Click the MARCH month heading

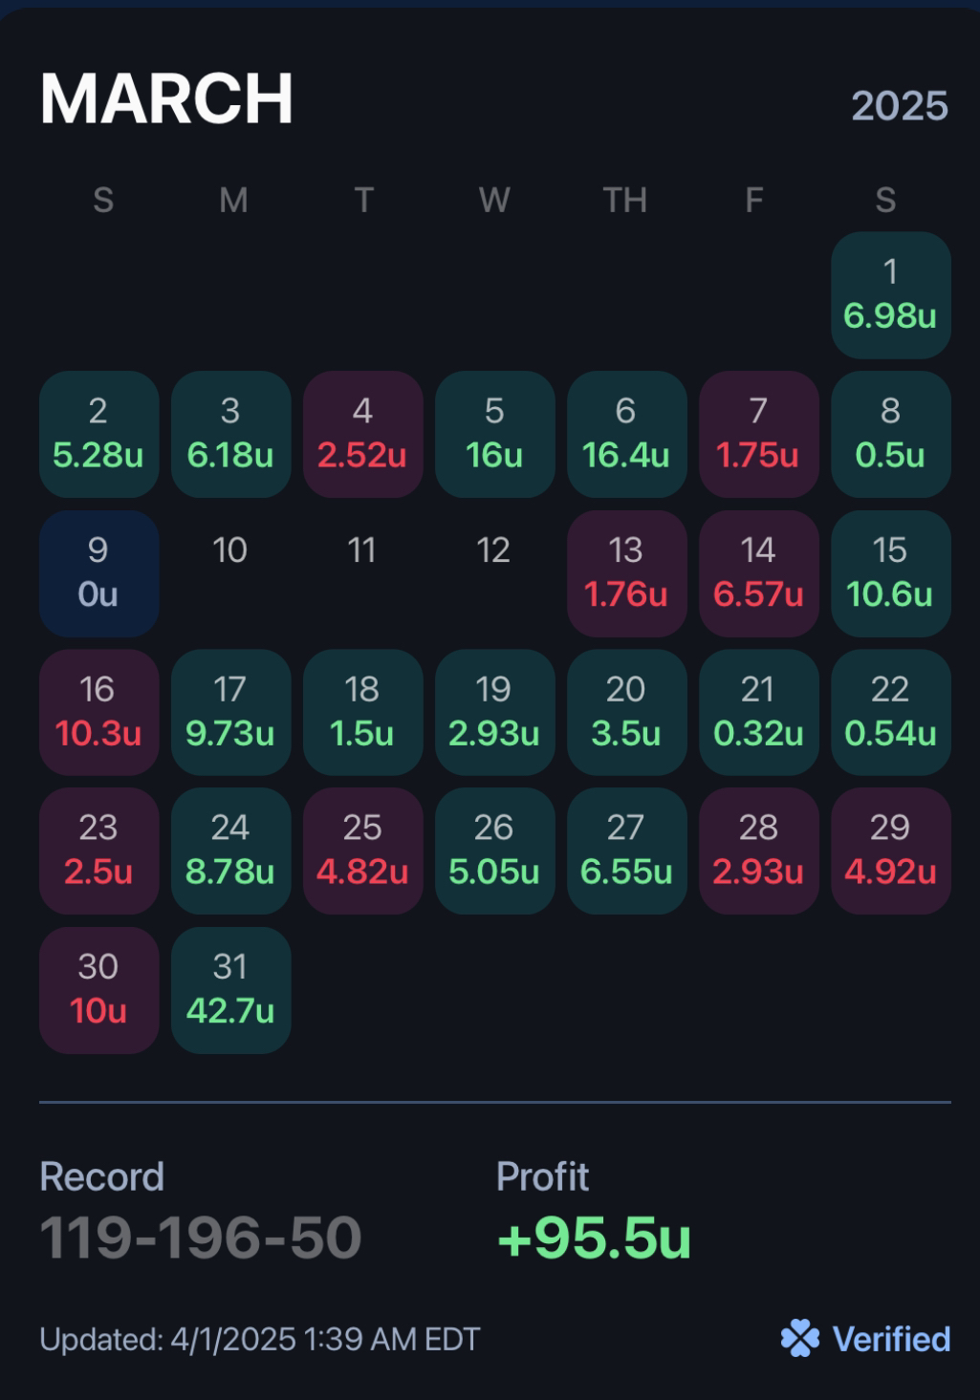[166, 99]
